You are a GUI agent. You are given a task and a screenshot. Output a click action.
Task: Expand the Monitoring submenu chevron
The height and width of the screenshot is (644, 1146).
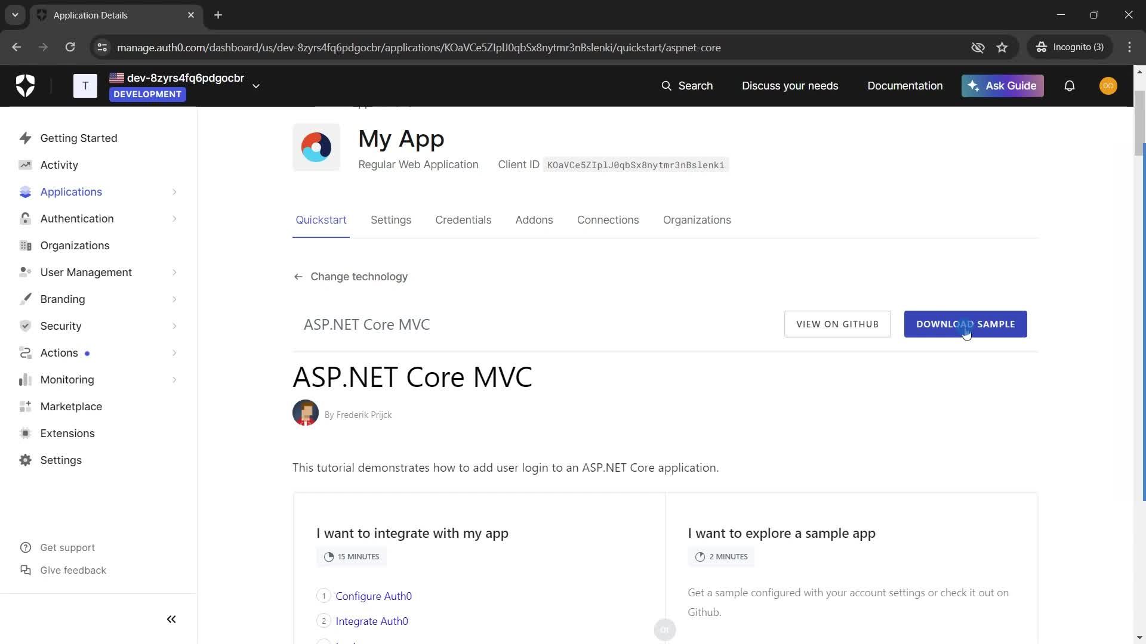click(174, 380)
